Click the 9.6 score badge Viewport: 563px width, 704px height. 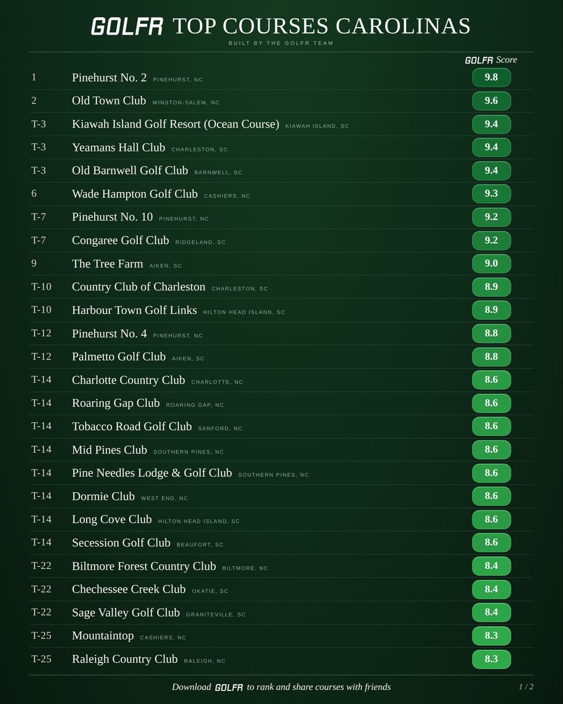pyautogui.click(x=491, y=101)
